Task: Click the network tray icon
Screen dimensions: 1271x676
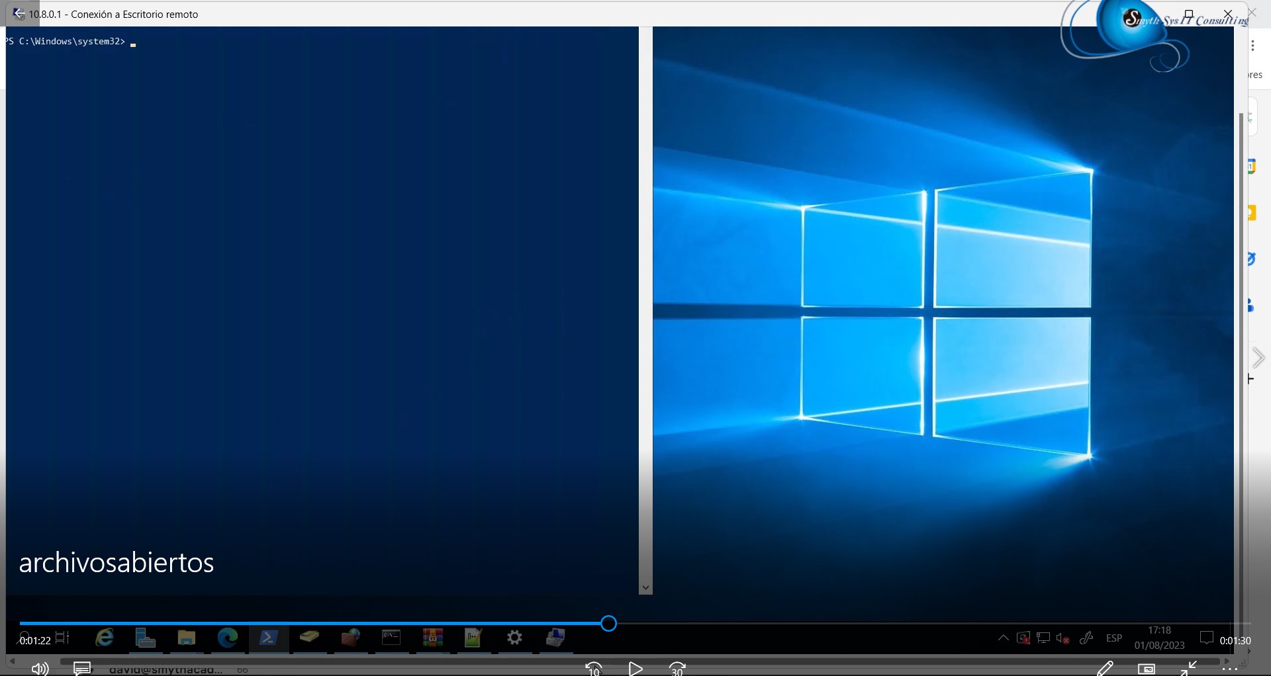Action: point(1043,638)
